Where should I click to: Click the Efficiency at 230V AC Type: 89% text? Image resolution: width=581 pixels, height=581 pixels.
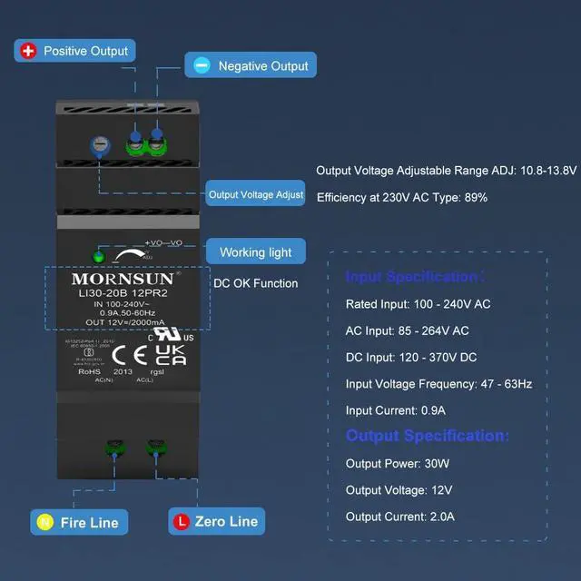tap(402, 198)
